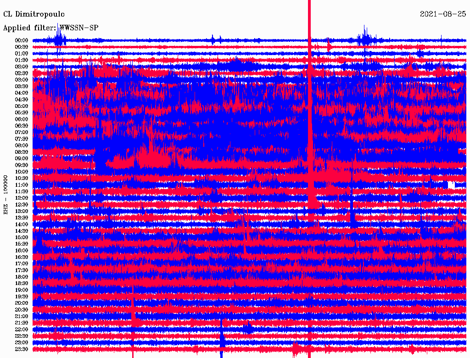Select the 21:00 time label

[22, 316]
